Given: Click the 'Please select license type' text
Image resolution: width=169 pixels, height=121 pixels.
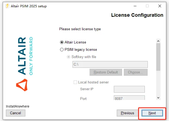Looking at the screenshot, I should click(80, 29).
